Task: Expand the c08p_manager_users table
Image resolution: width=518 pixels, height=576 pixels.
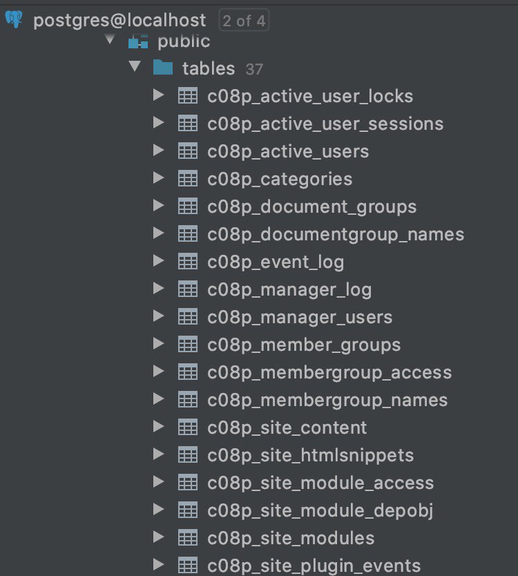Action: point(158,316)
